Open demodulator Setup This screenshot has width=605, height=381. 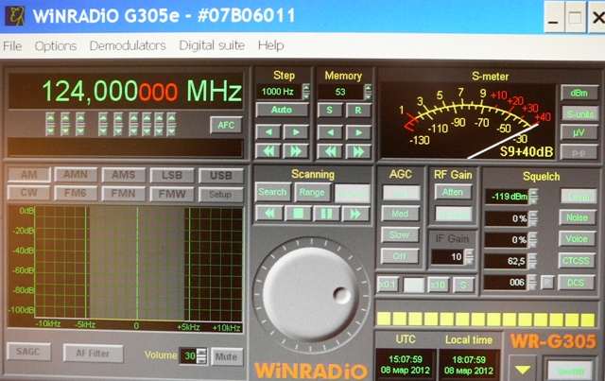tap(221, 194)
